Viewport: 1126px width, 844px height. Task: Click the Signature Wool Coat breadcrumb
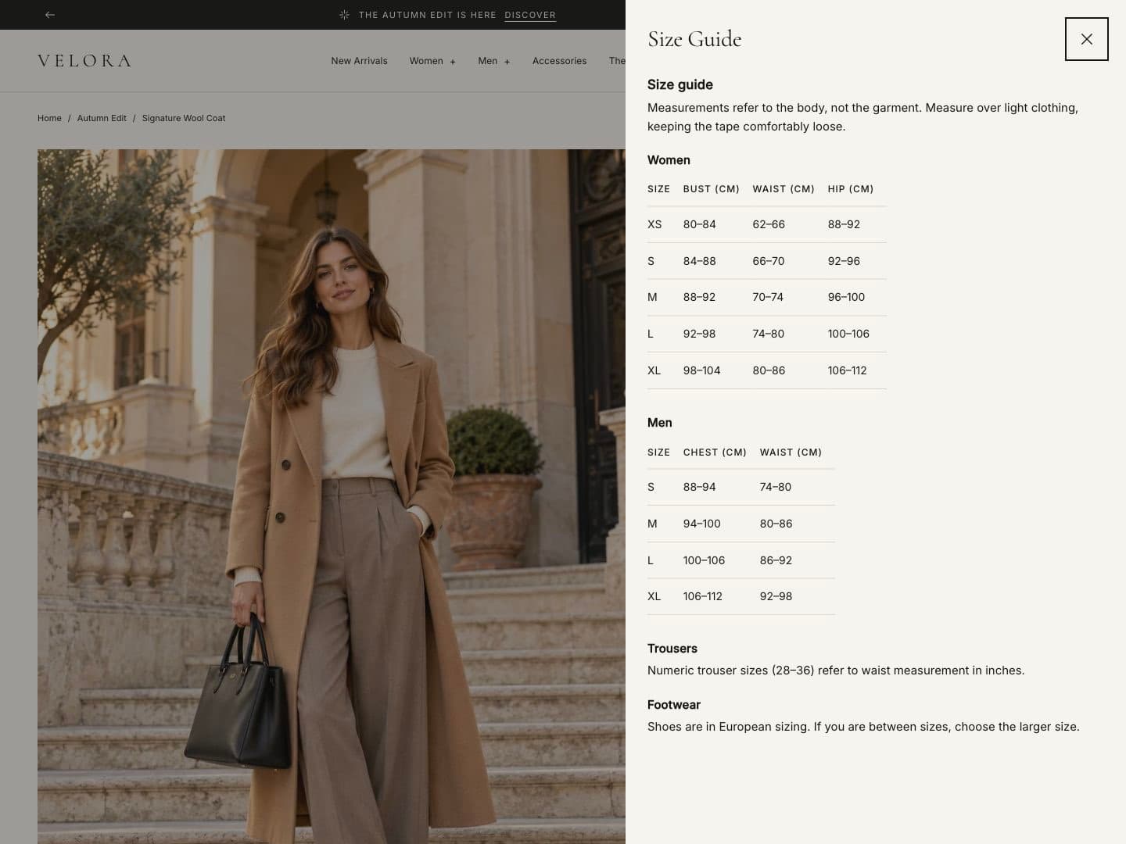coord(184,118)
